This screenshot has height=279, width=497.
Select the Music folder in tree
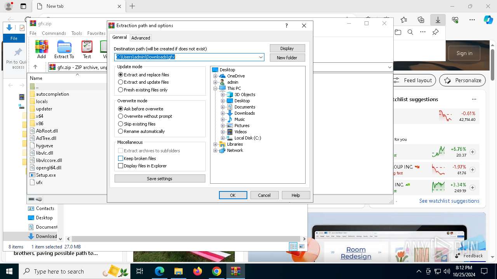[240, 119]
